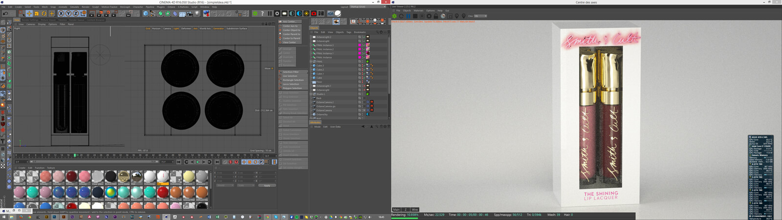Toggle world coordinate system icon
The image size is (782, 220).
(x=83, y=13)
